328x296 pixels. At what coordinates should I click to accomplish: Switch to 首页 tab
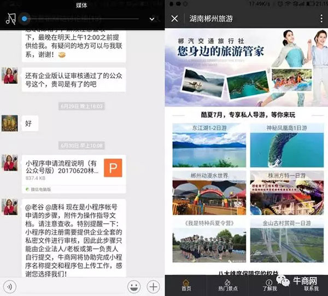[186, 285]
